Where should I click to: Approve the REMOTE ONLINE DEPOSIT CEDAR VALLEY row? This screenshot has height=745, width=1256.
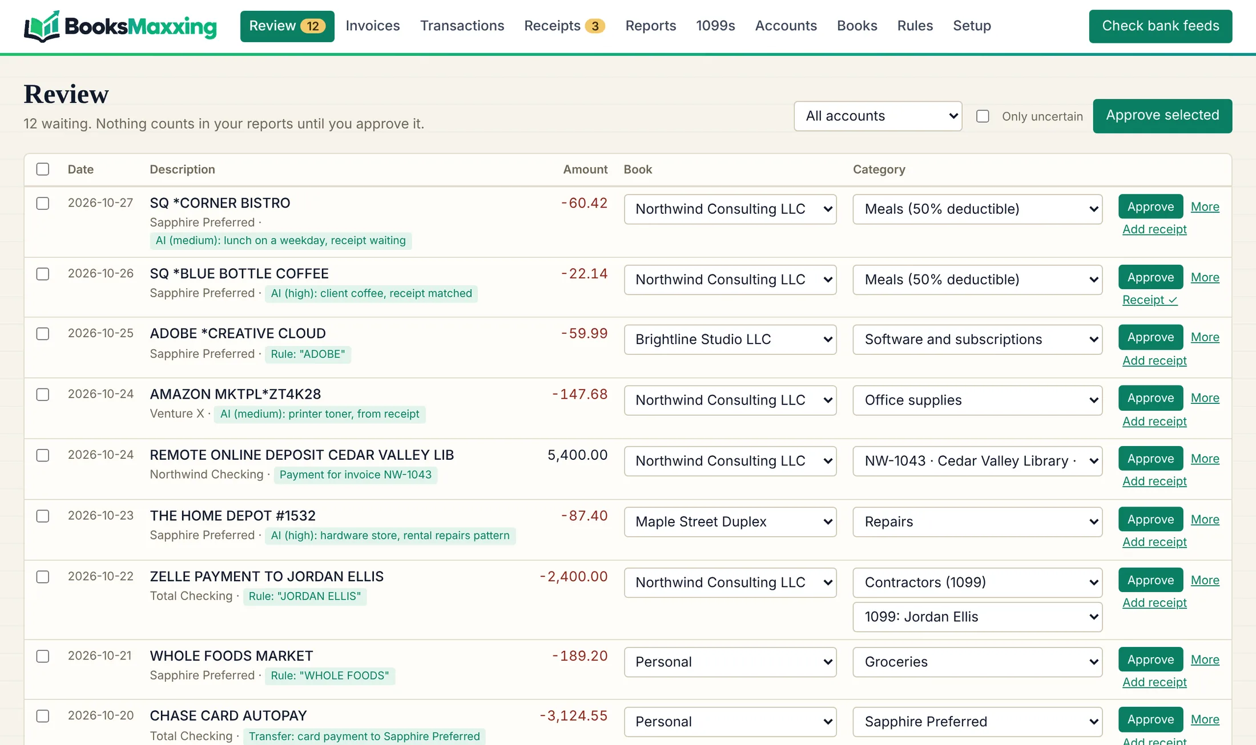pyautogui.click(x=1150, y=459)
